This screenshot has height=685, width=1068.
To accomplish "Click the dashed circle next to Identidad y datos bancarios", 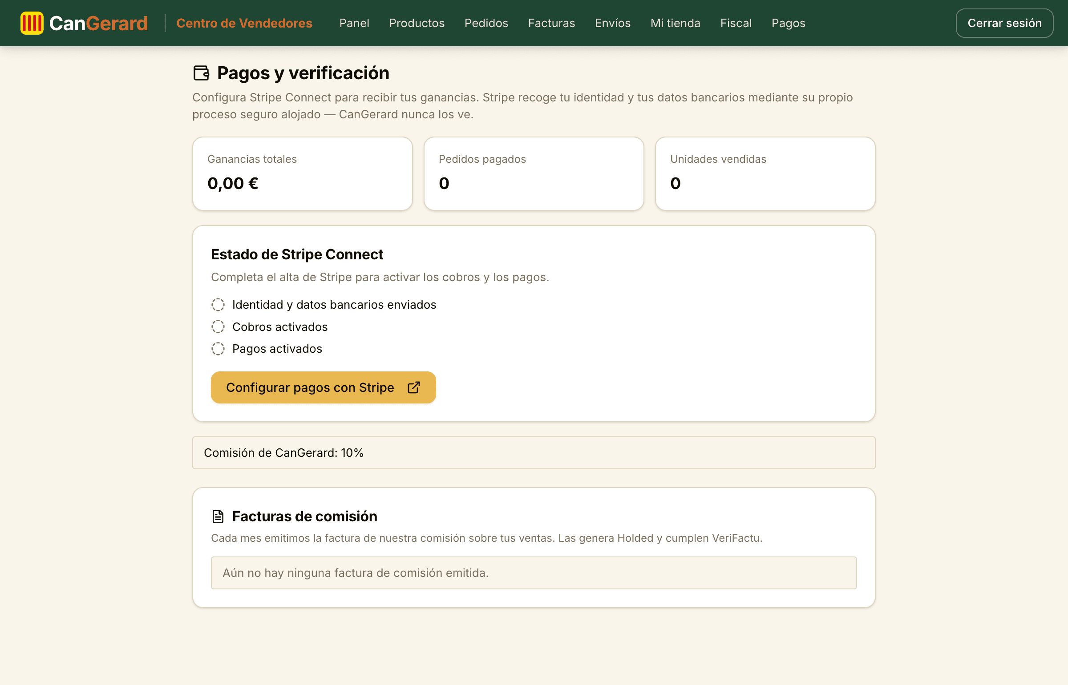I will coord(218,305).
